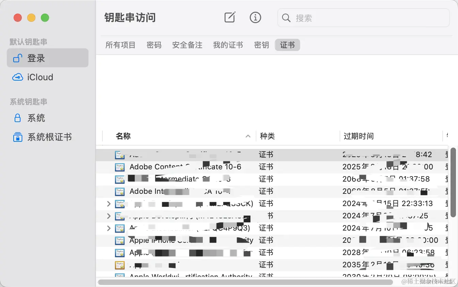Expand the row ending with QC4P9Q3)
The image size is (458, 287).
tap(109, 228)
